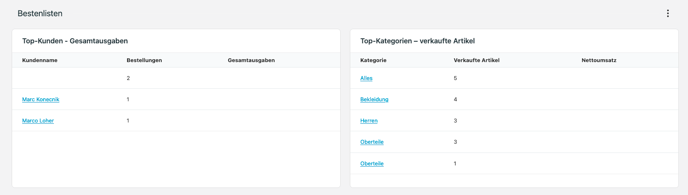The width and height of the screenshot is (688, 195).
Task: Click the Marco Loher customer link
Action: click(38, 121)
